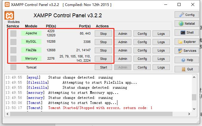This screenshot has width=202, height=126.
Task: Open Mercury Admin
Action: click(x=123, y=59)
